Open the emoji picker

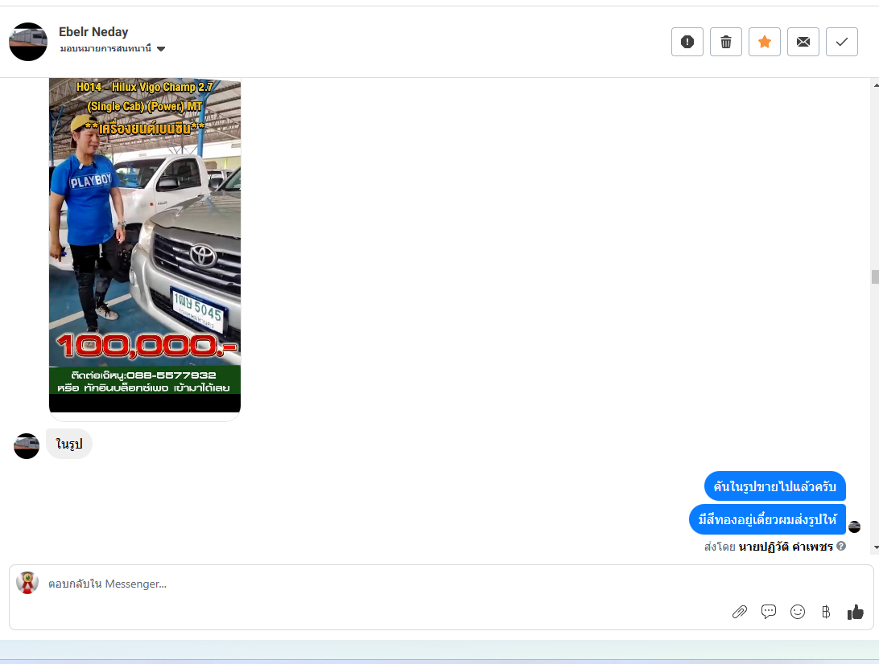click(798, 612)
